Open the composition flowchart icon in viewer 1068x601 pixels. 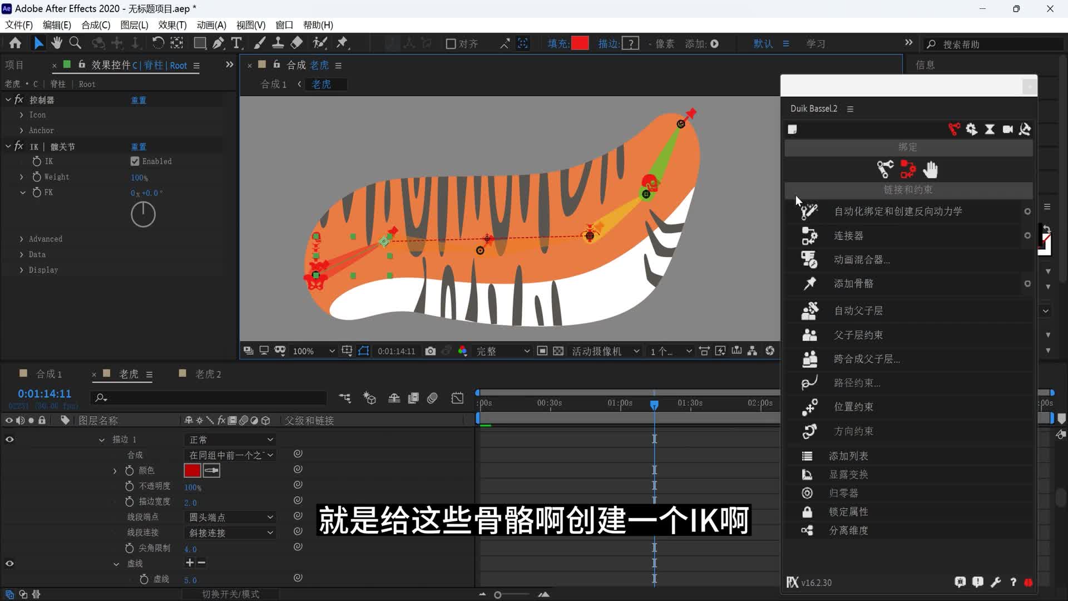click(752, 351)
